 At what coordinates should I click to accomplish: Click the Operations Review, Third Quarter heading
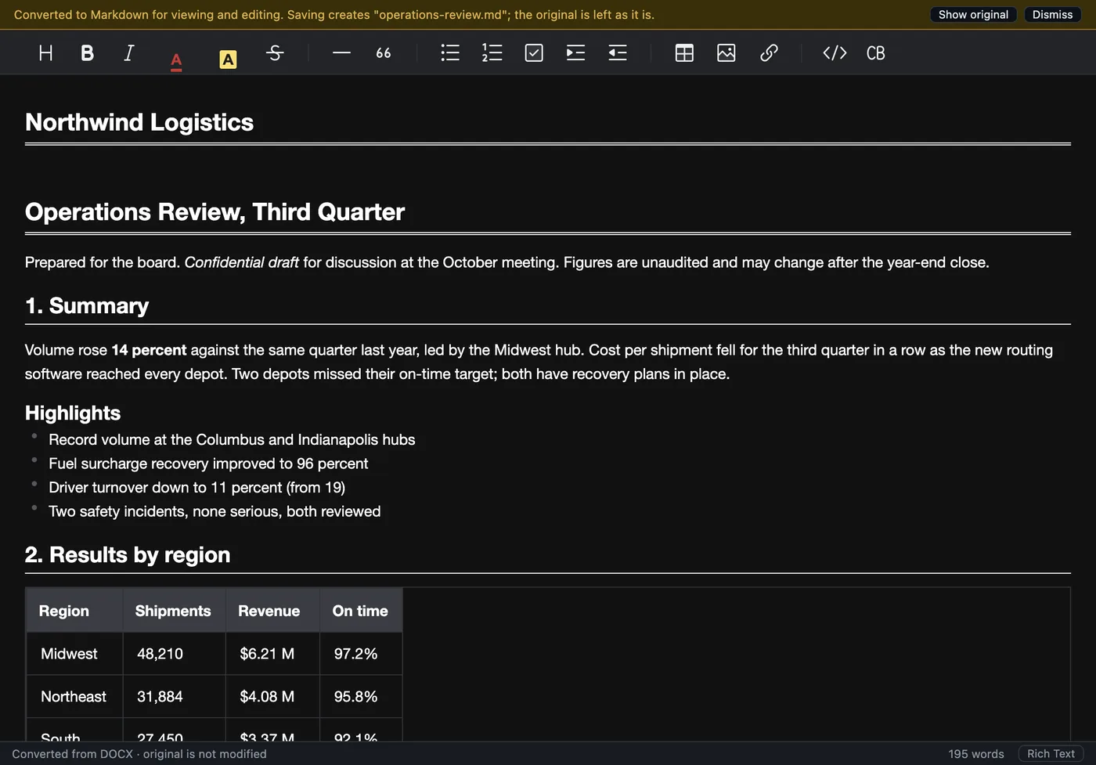[x=215, y=212]
